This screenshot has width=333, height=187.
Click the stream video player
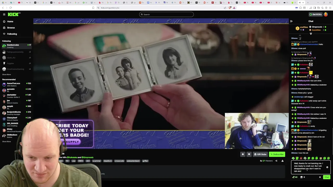(x=161, y=84)
